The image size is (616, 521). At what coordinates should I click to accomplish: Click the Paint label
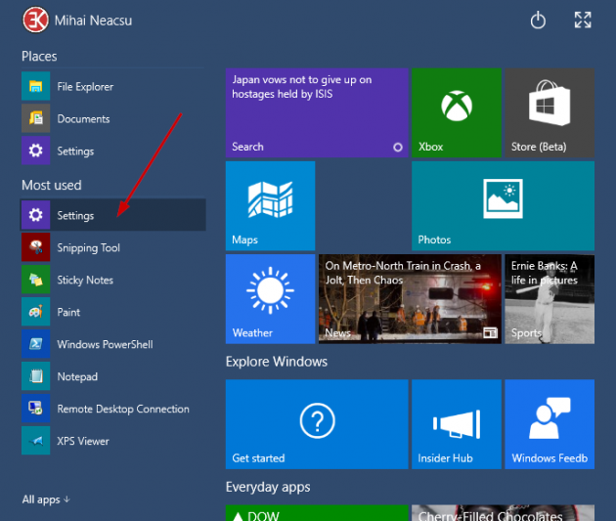tap(68, 312)
